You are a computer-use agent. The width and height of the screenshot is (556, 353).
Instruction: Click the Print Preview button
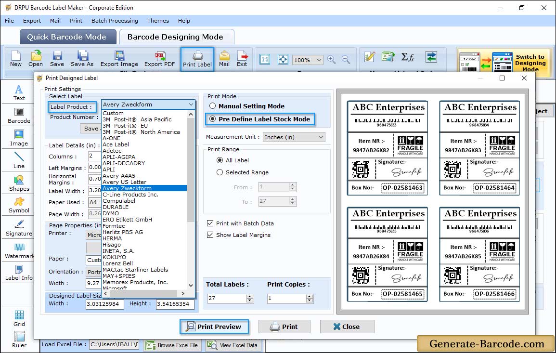click(x=214, y=327)
